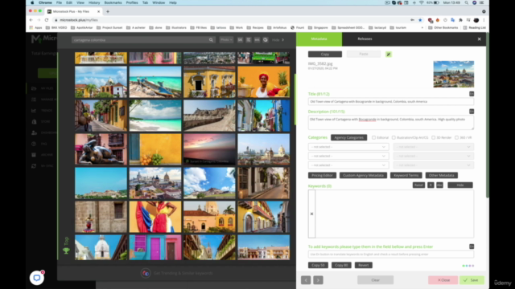Click the Revert button
This screenshot has width=515, height=289.
(364, 265)
